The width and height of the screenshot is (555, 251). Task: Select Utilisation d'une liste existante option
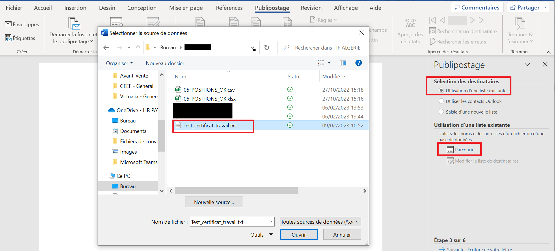[441, 90]
